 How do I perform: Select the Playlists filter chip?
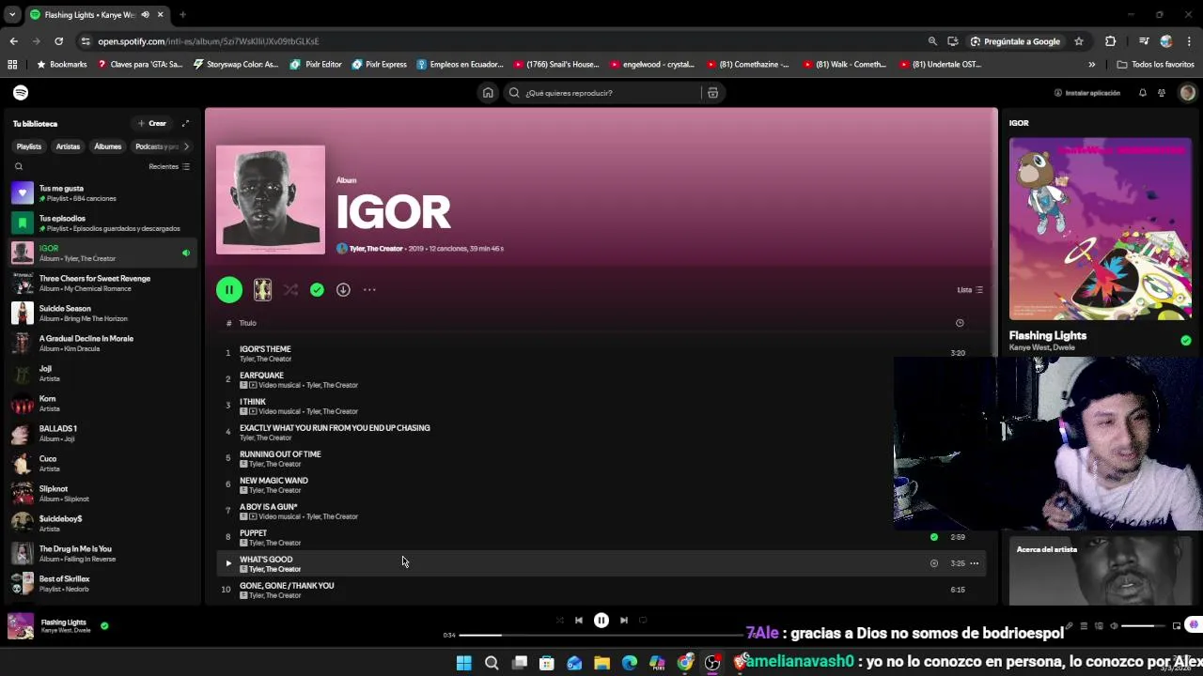pyautogui.click(x=29, y=146)
